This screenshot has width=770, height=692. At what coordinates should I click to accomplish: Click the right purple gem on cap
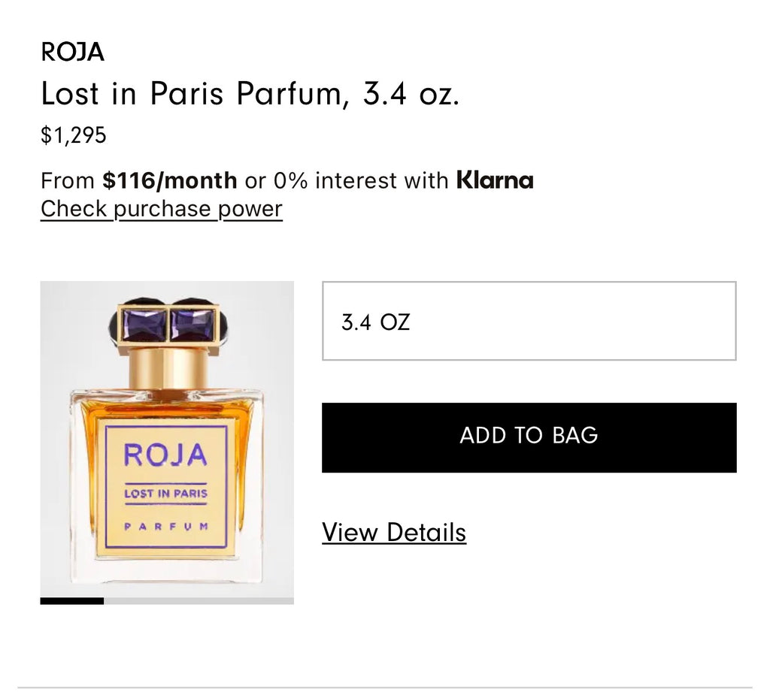192,325
